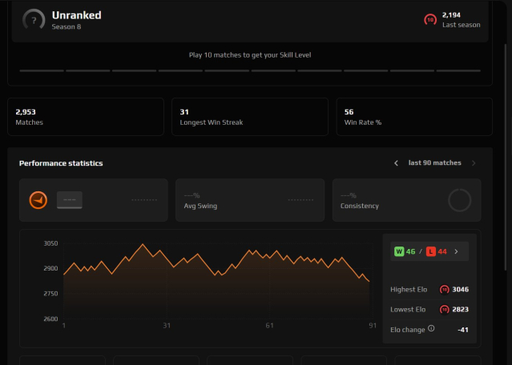Click the Lowest Elo level badge icon
This screenshot has width=512, height=365.
[x=445, y=309]
